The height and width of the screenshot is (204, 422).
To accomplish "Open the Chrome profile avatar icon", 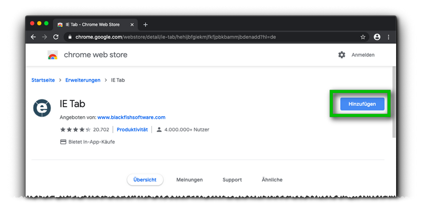I will click(x=377, y=37).
